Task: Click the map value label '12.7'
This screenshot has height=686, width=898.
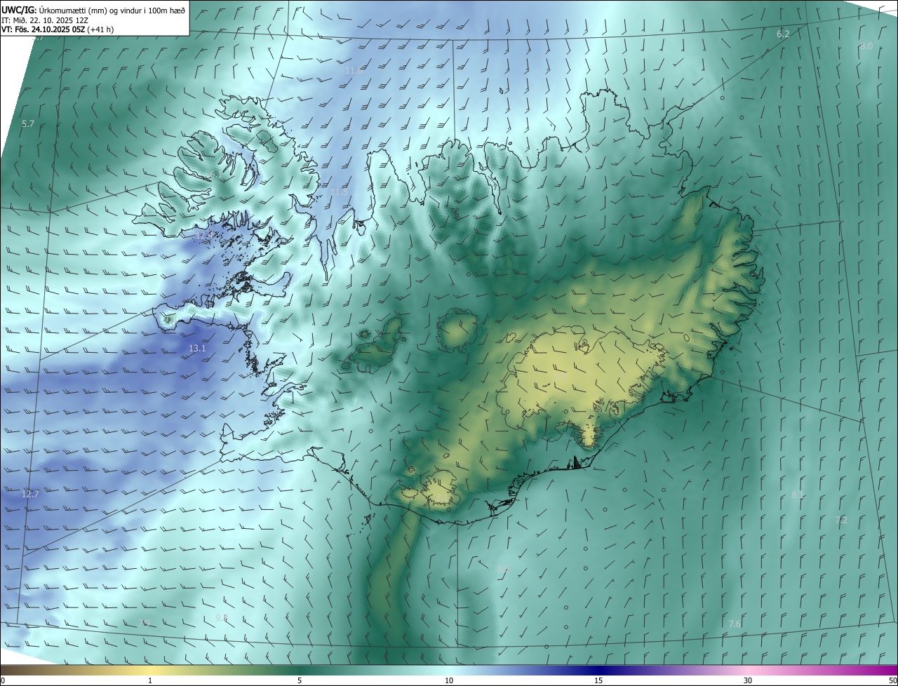Action: [x=30, y=494]
